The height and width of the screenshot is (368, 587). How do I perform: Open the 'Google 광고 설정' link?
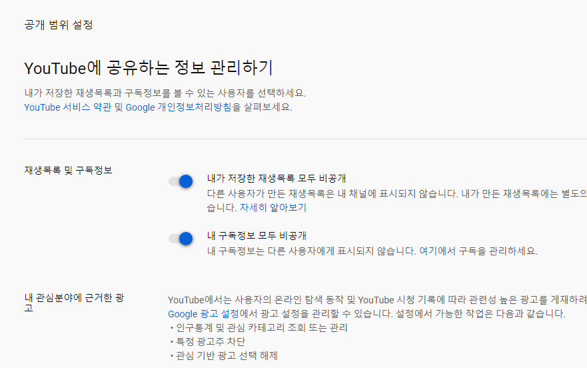203,313
